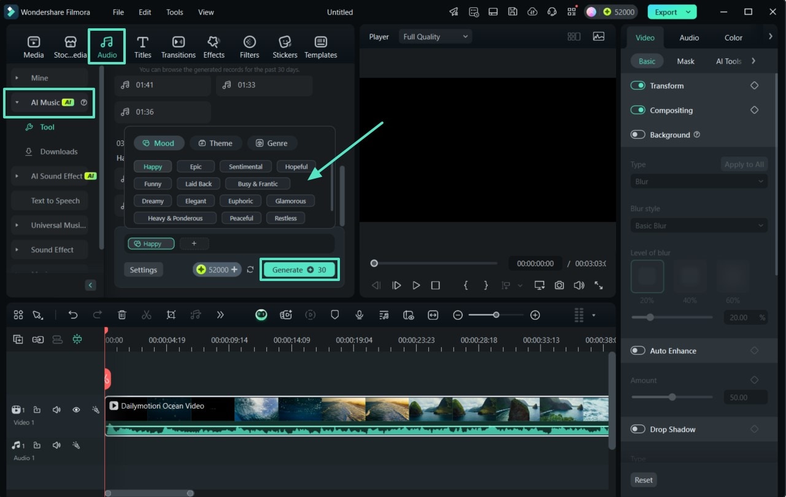Expand the AI Sound Effect section
This screenshot has width=786, height=497.
(x=56, y=176)
